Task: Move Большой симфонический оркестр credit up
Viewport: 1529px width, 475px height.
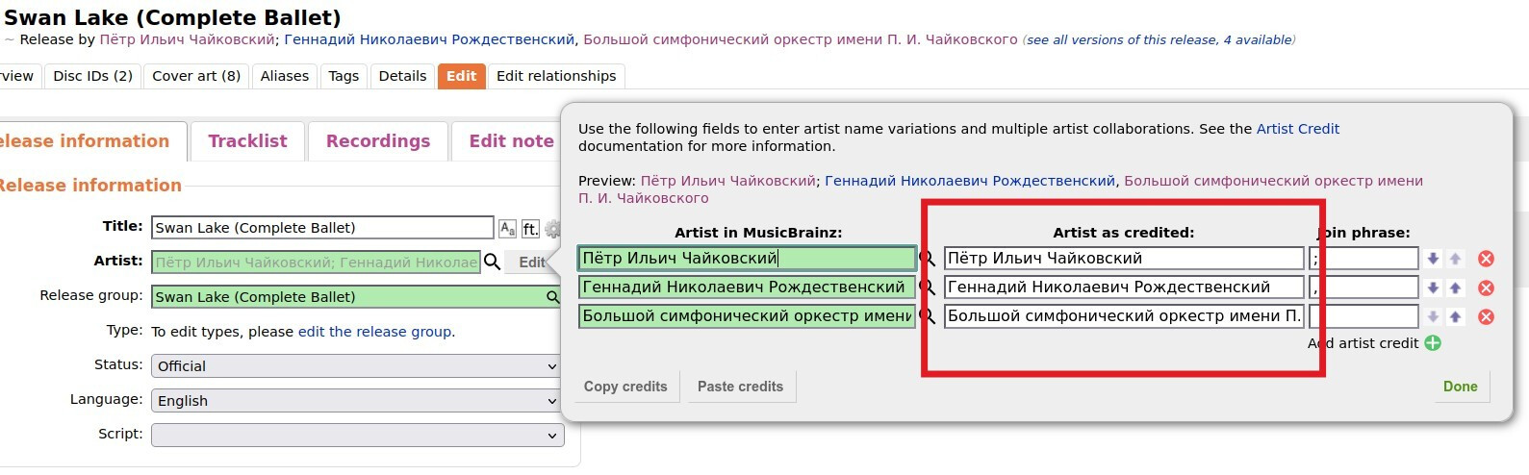Action: tap(1455, 316)
